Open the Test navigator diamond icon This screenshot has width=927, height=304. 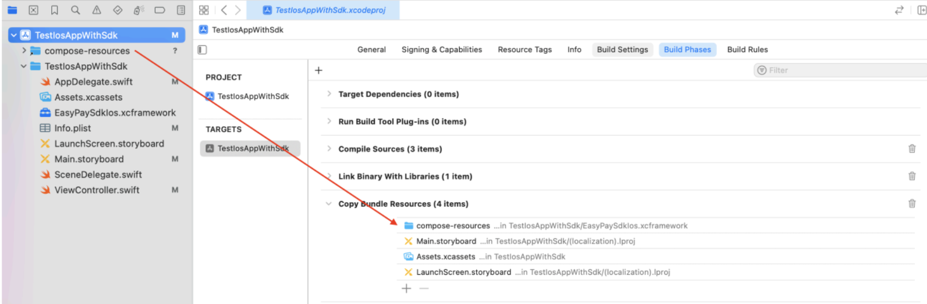pyautogui.click(x=117, y=10)
